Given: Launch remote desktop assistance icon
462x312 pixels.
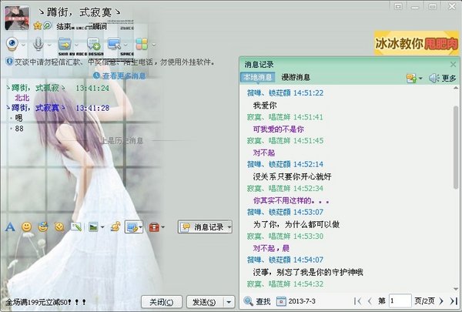Looking at the screenshot, I should coord(114,44).
